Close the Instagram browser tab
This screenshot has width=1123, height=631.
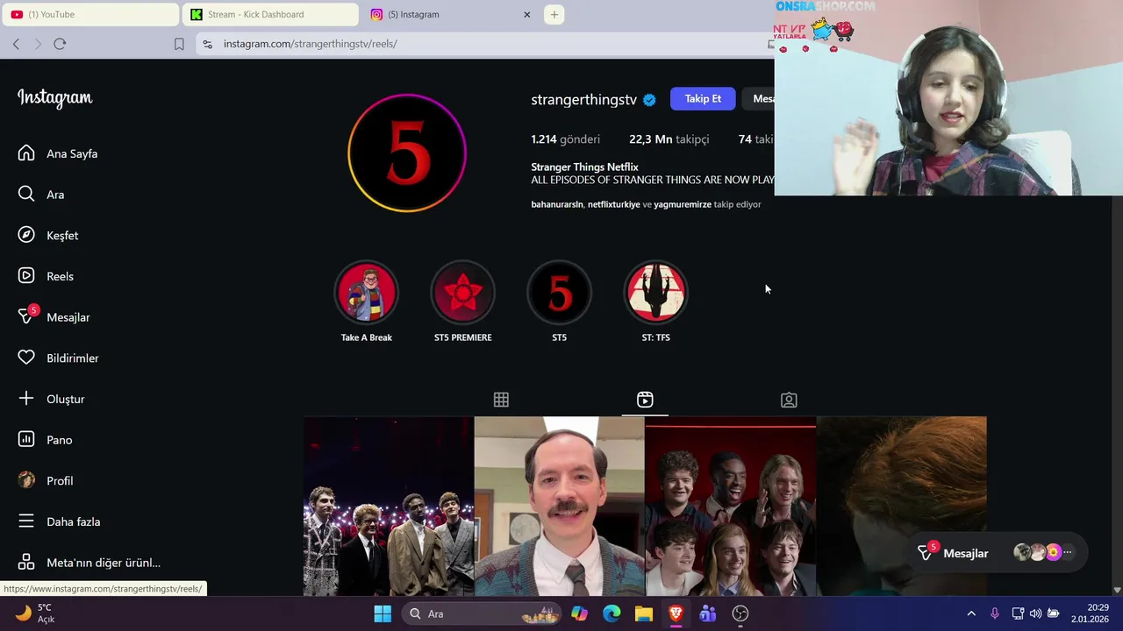(527, 14)
